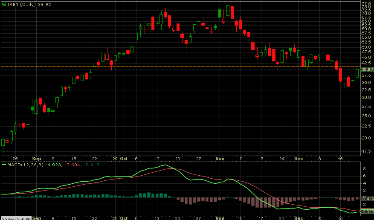This screenshot has width=374, height=220.
Task: Click the 55.0 label on the price scale
Action: 366,37
